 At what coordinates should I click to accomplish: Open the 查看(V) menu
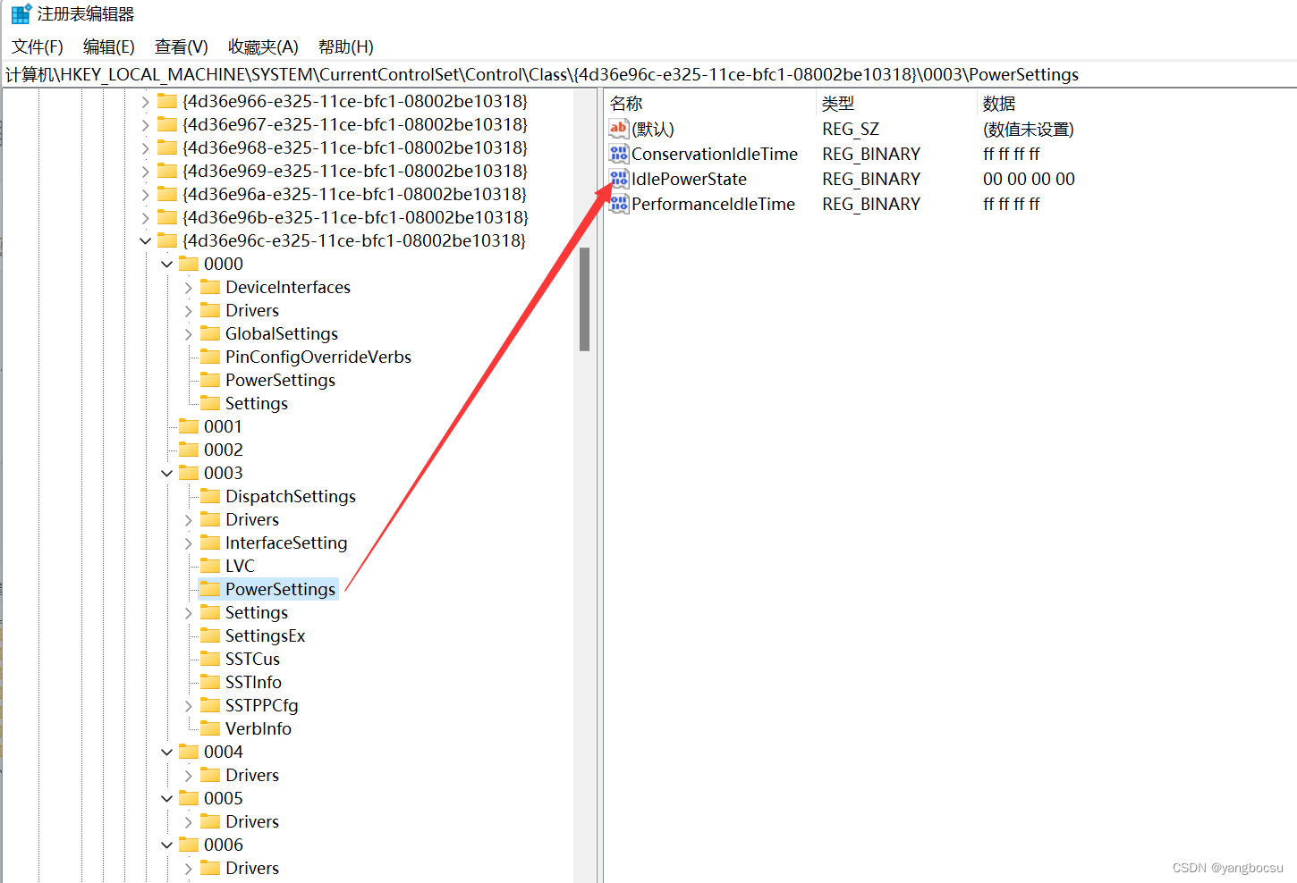click(182, 46)
